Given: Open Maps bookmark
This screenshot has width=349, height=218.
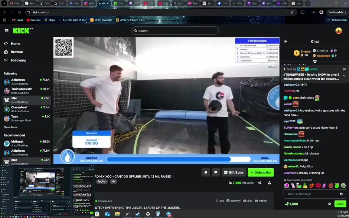Looking at the screenshot, I should [x=49, y=20].
